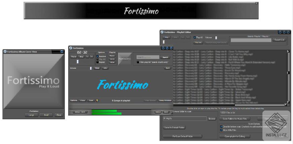Click the Album Cover View title bar icon
Screen dimensions: 293x144
tap(5, 52)
